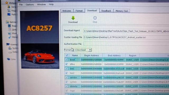169x95 pixels.
Task: Open the Help menu
Action: click(51, 4)
